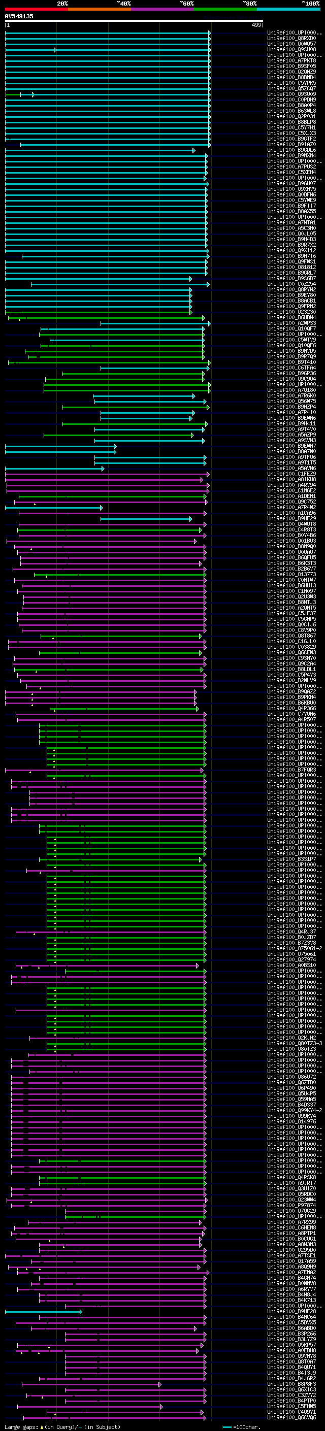
Task: Click the red ~20% identity legend segment
Action: coord(36,9)
